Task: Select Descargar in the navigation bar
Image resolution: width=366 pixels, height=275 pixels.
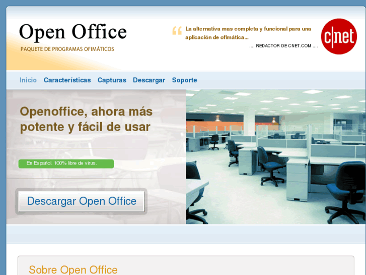Action: pos(149,80)
